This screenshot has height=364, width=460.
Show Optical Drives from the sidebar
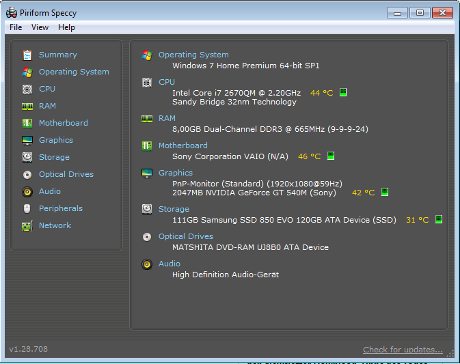click(x=66, y=174)
